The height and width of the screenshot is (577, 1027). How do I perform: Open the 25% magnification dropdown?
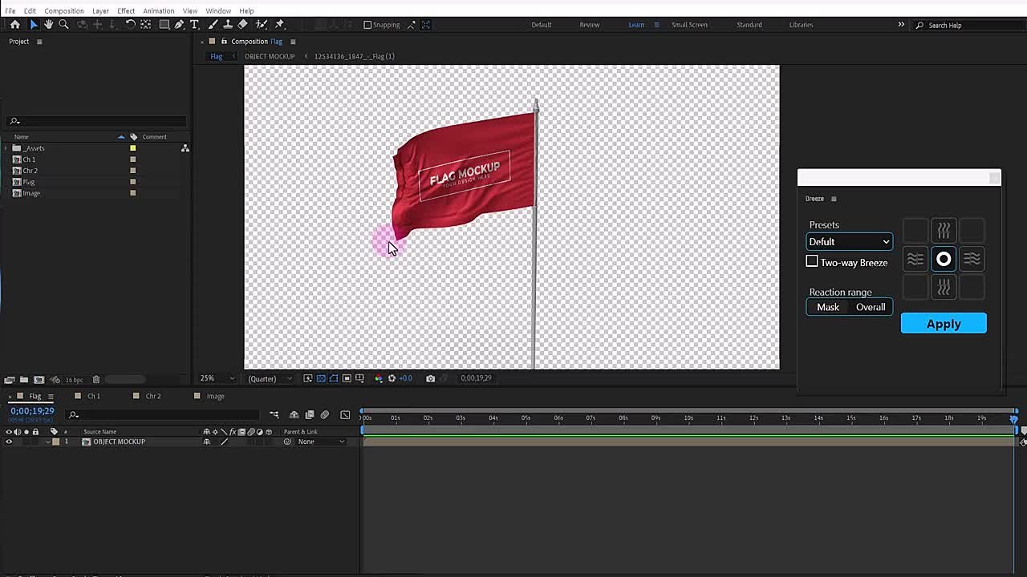tap(217, 378)
